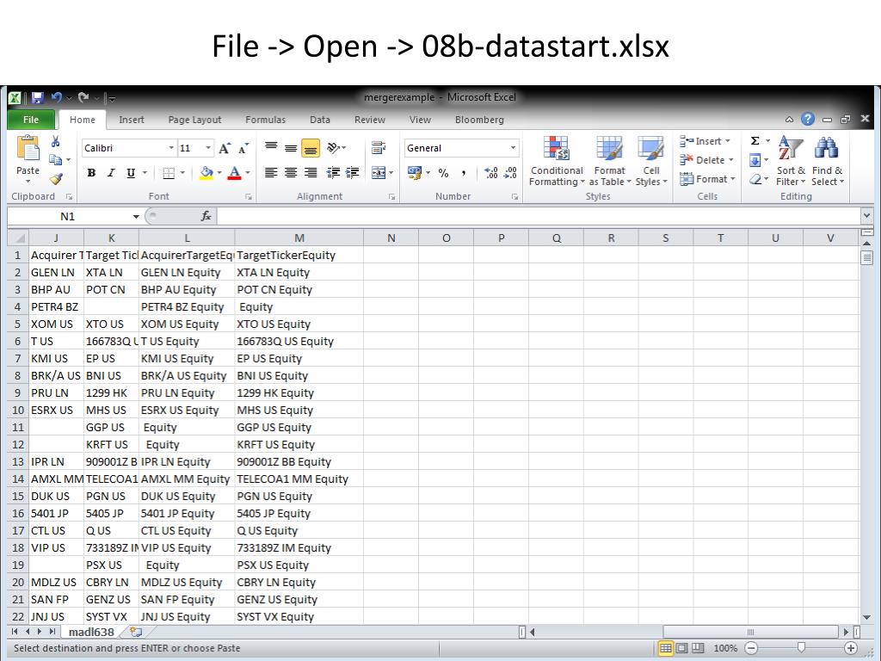Apply Percent Style format
The width and height of the screenshot is (881, 661).
pos(443,173)
